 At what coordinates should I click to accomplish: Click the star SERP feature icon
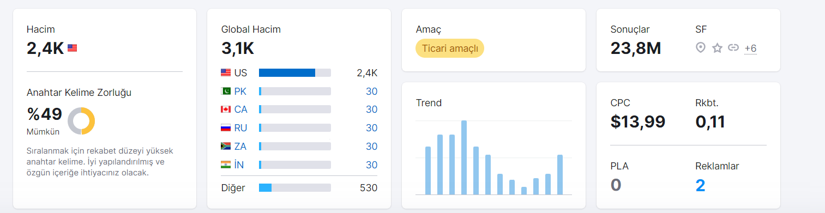pyautogui.click(x=717, y=48)
